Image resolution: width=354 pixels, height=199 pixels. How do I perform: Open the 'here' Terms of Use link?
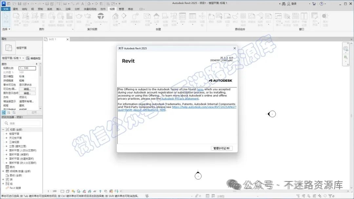pyautogui.click(x=200, y=89)
